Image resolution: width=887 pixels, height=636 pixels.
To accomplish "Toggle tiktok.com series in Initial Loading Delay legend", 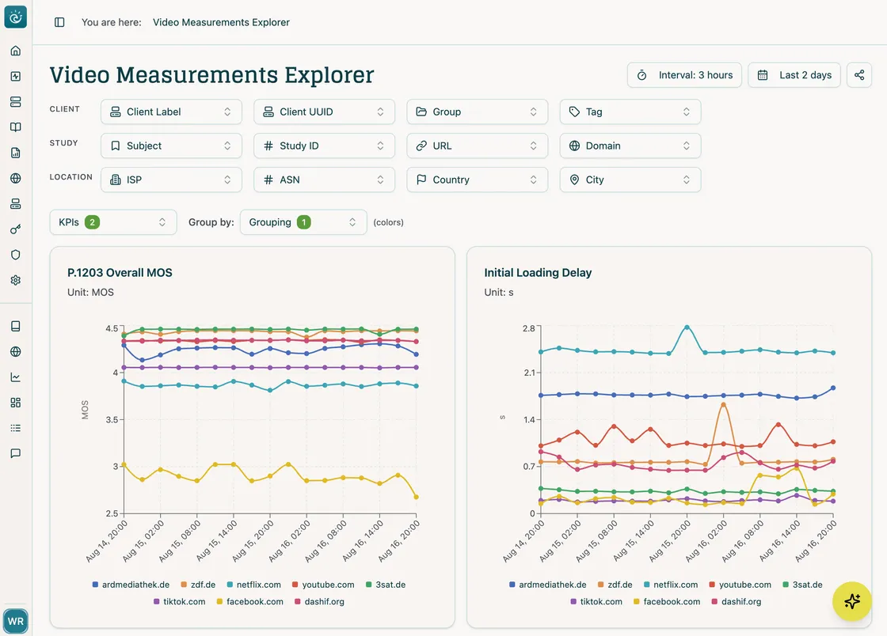I will point(596,601).
